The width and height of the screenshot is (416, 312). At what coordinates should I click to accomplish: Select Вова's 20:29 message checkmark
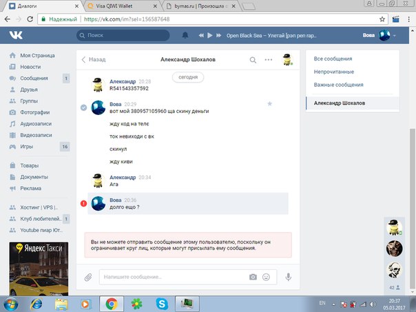(83, 107)
